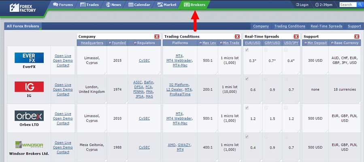This screenshot has width=364, height=162.
Task: Click Open Live for EverFX
Action: click(63, 56)
